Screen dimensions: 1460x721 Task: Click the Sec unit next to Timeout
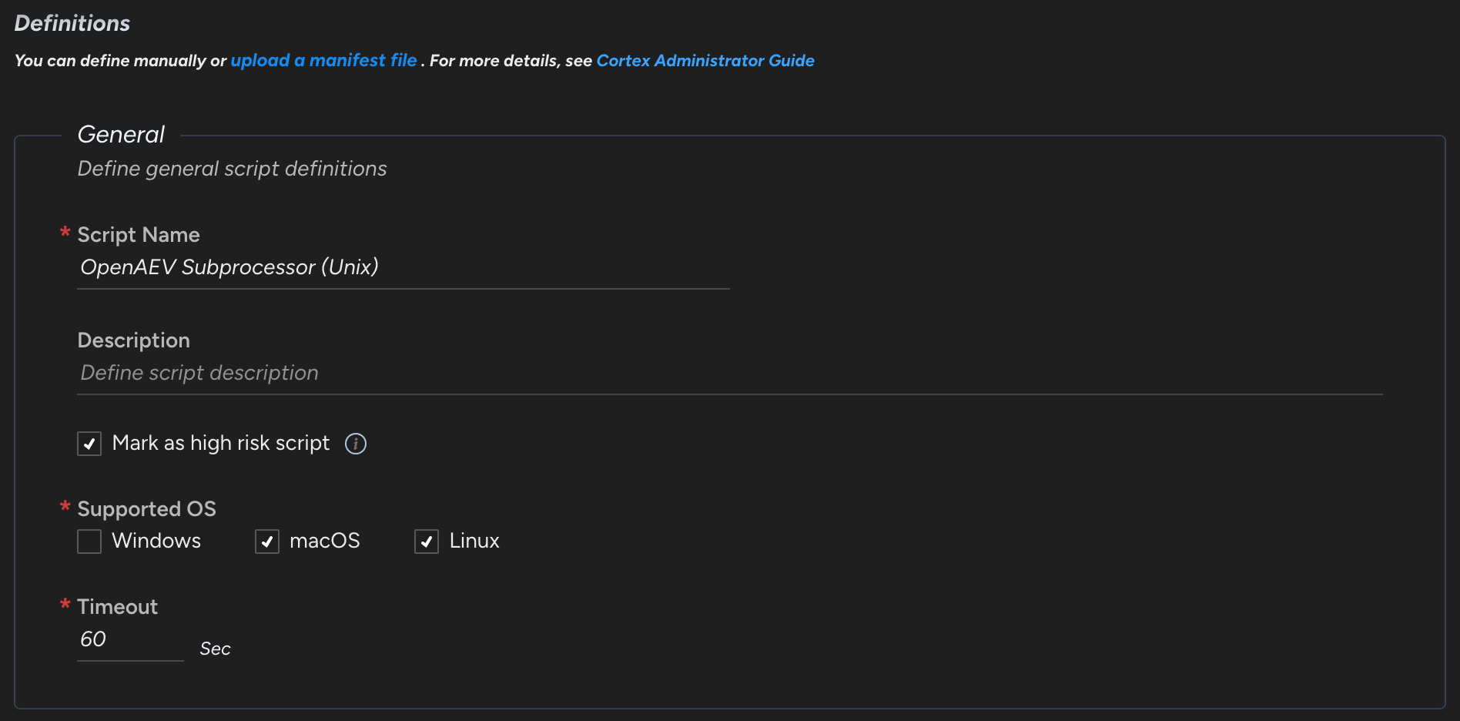point(215,649)
